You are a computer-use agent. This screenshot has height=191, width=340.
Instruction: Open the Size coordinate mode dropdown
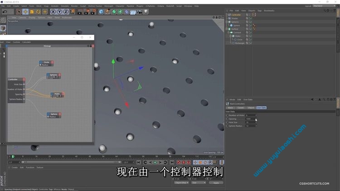point(199,183)
